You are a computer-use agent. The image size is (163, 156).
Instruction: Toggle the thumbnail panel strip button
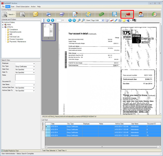click(x=44, y=20)
